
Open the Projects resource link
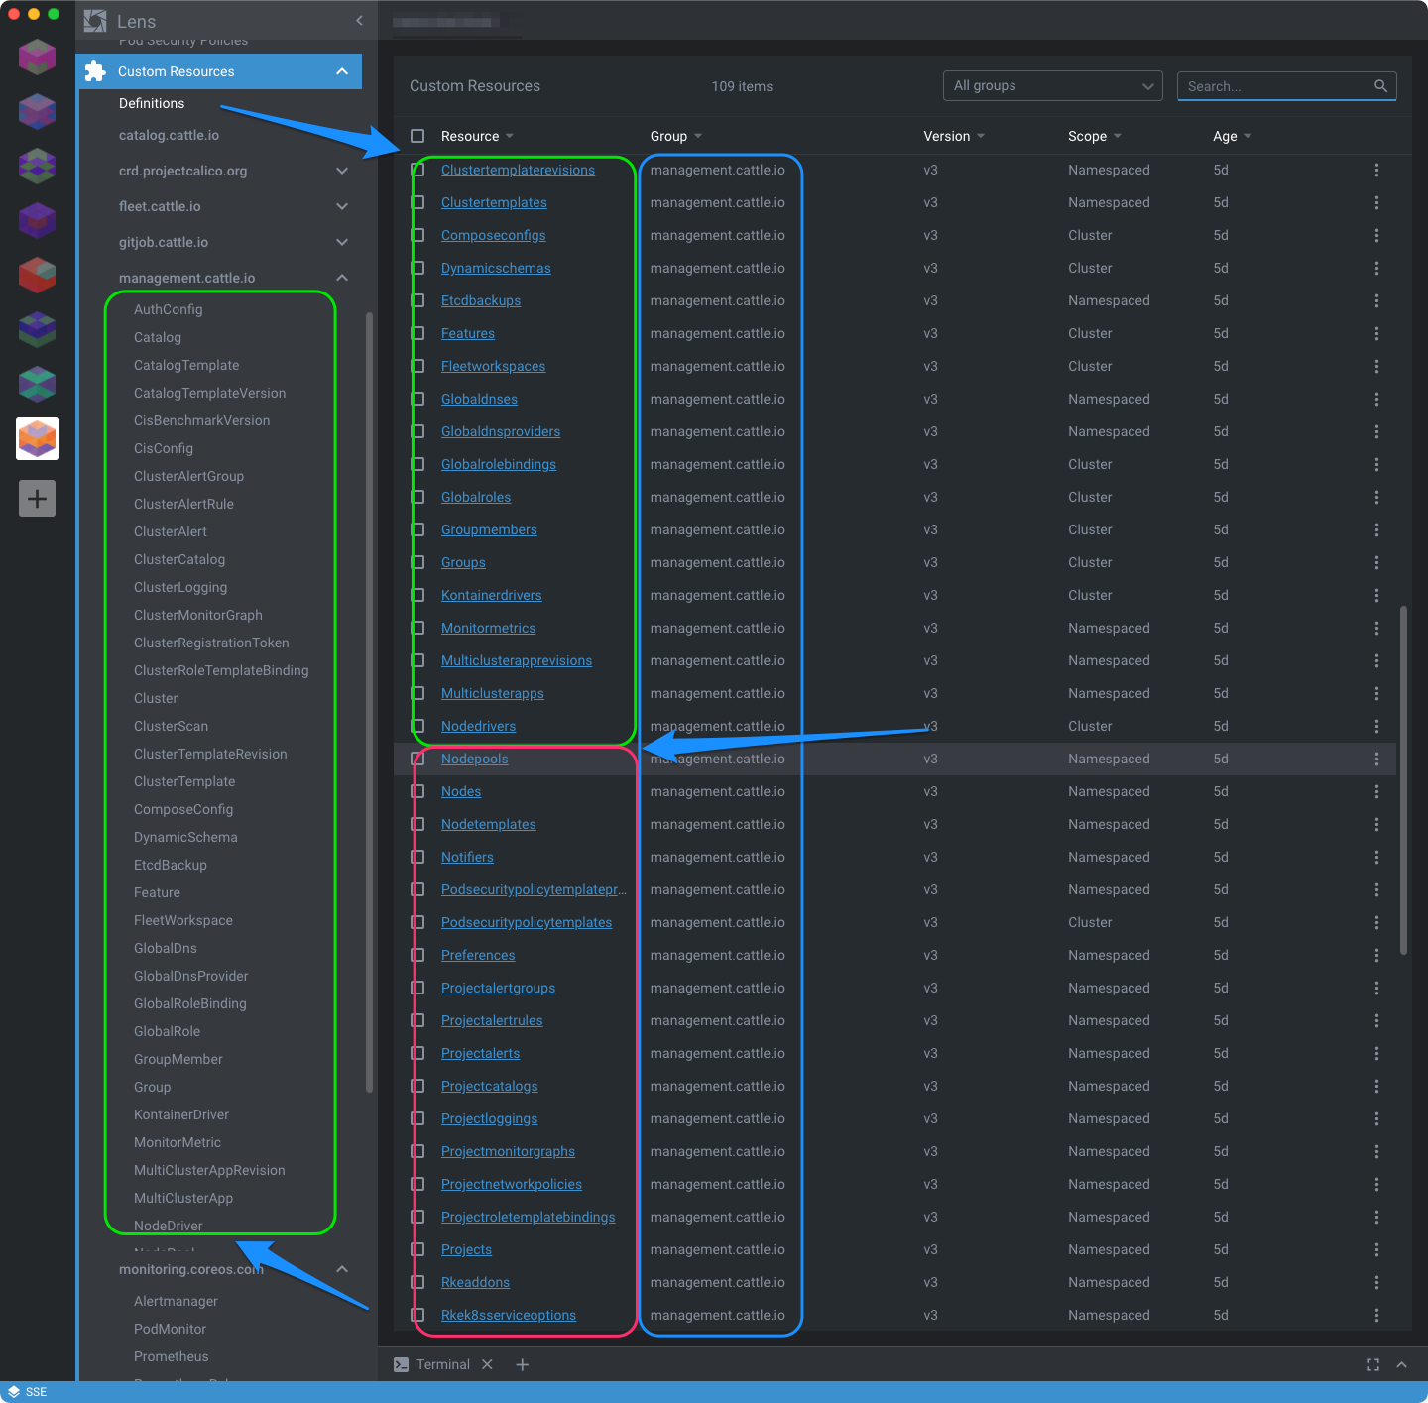point(466,1249)
